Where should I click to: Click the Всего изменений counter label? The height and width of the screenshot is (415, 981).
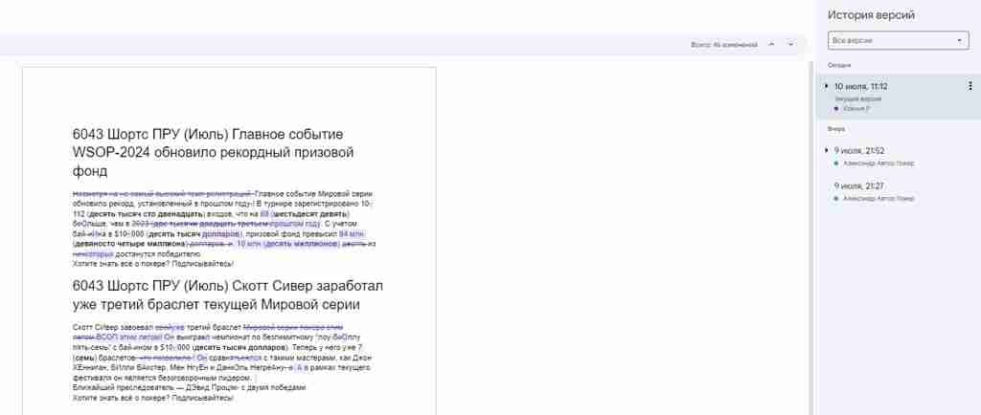(724, 45)
